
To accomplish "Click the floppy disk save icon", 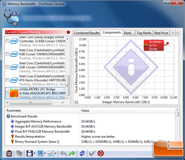I will tap(30, 153).
